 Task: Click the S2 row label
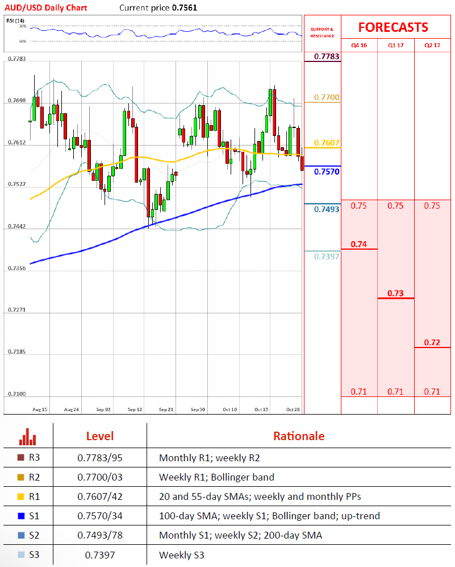click(x=34, y=535)
